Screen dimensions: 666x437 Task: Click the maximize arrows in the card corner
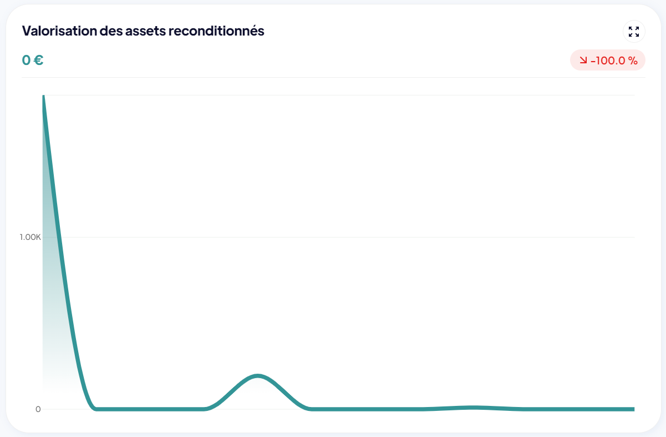(x=633, y=33)
